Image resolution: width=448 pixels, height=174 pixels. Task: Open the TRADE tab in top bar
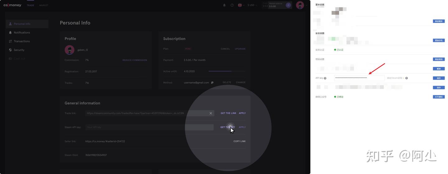click(30, 5)
